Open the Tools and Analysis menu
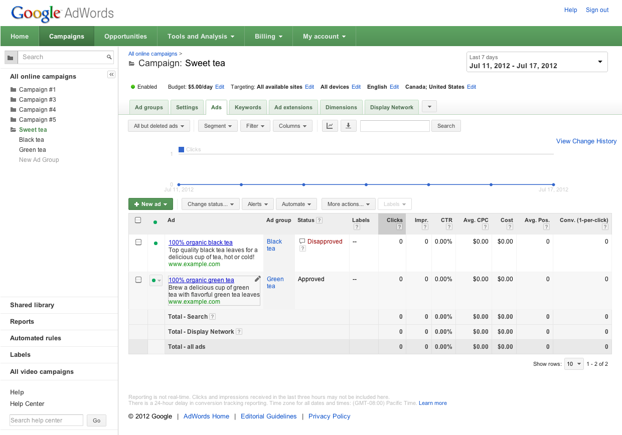Image resolution: width=622 pixels, height=435 pixels. (x=201, y=36)
